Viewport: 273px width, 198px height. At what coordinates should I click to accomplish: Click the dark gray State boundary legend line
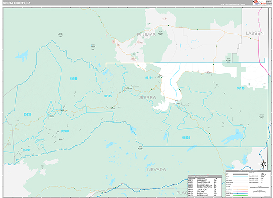(x=241, y=175)
